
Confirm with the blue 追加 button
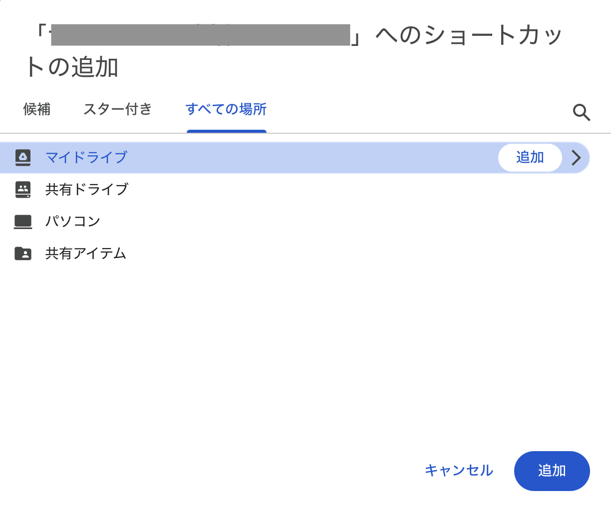(552, 471)
